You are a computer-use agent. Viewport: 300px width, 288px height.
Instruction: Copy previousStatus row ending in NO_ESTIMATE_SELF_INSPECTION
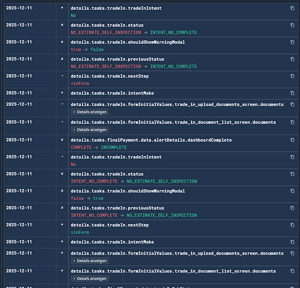(292, 208)
